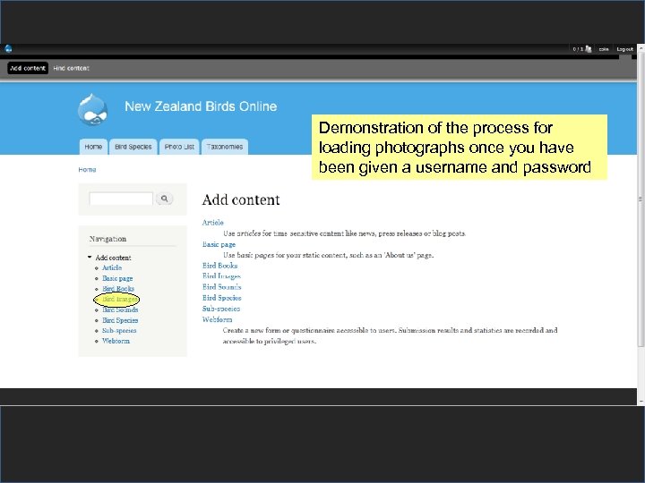Screen dimensions: 645x483
Task: Click Bird Sounds link in main content
Action: pyautogui.click(x=222, y=287)
